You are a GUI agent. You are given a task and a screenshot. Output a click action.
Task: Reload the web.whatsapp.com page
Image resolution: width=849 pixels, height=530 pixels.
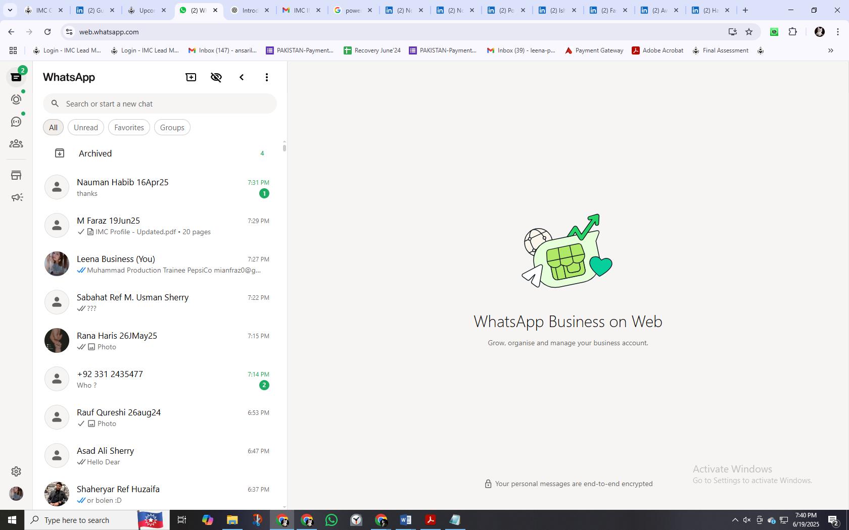click(48, 32)
